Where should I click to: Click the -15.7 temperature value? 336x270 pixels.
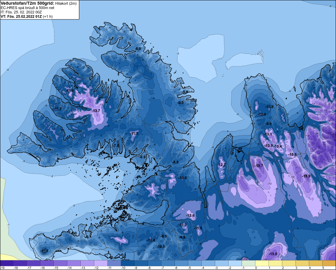point(259,166)
